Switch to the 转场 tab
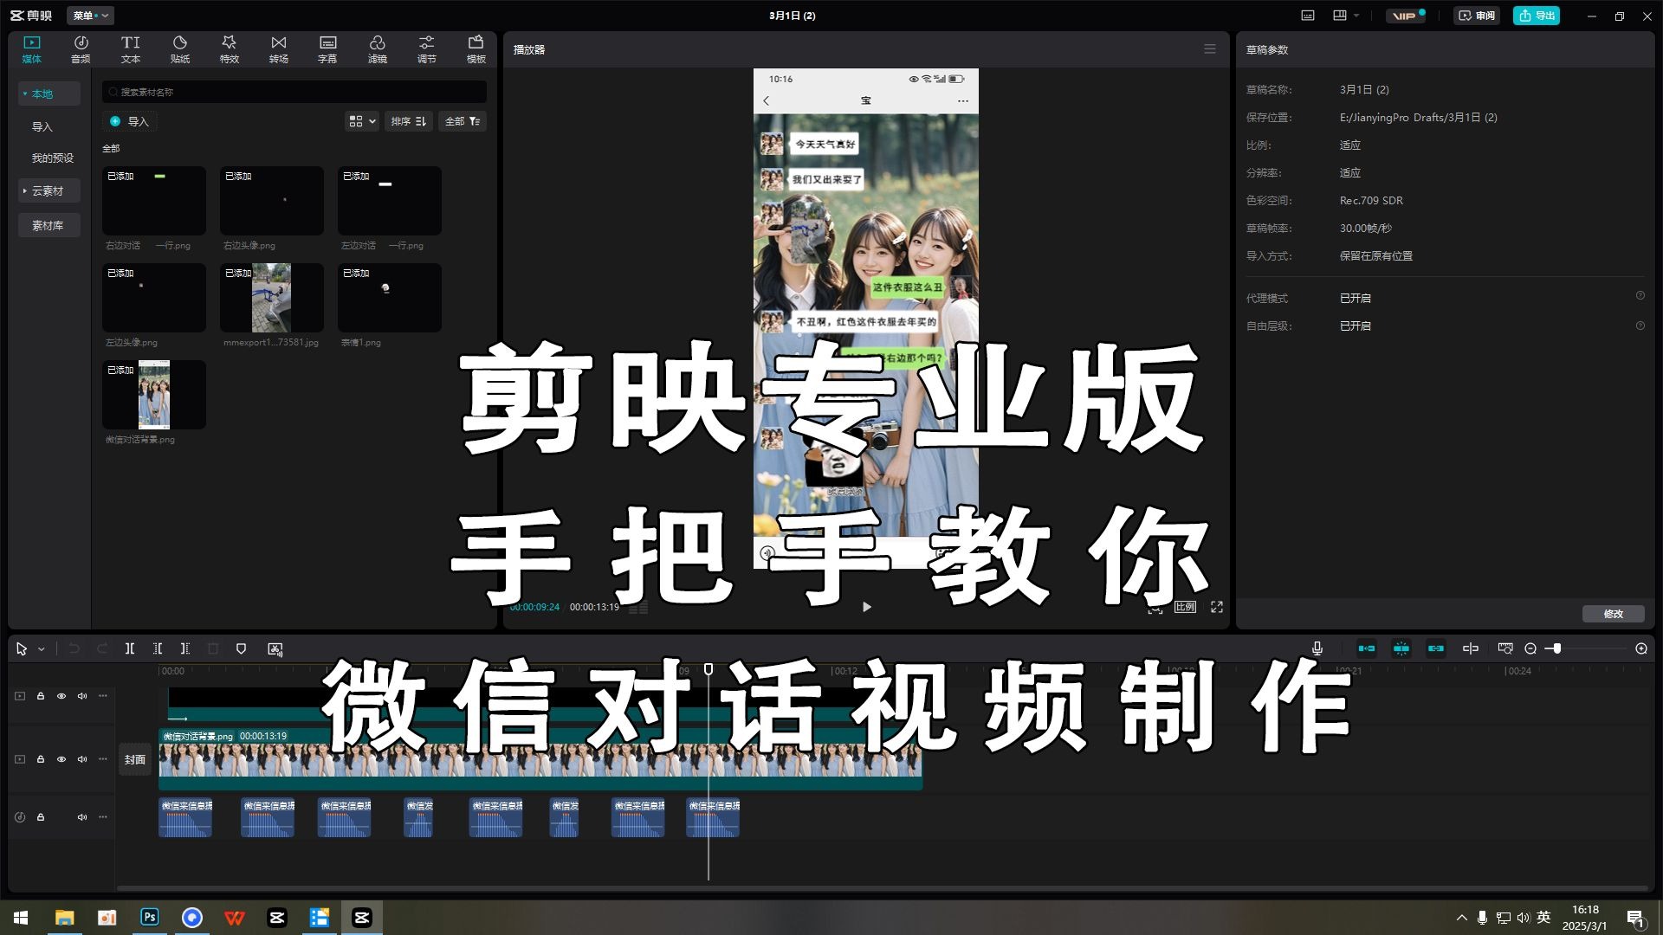 [279, 49]
